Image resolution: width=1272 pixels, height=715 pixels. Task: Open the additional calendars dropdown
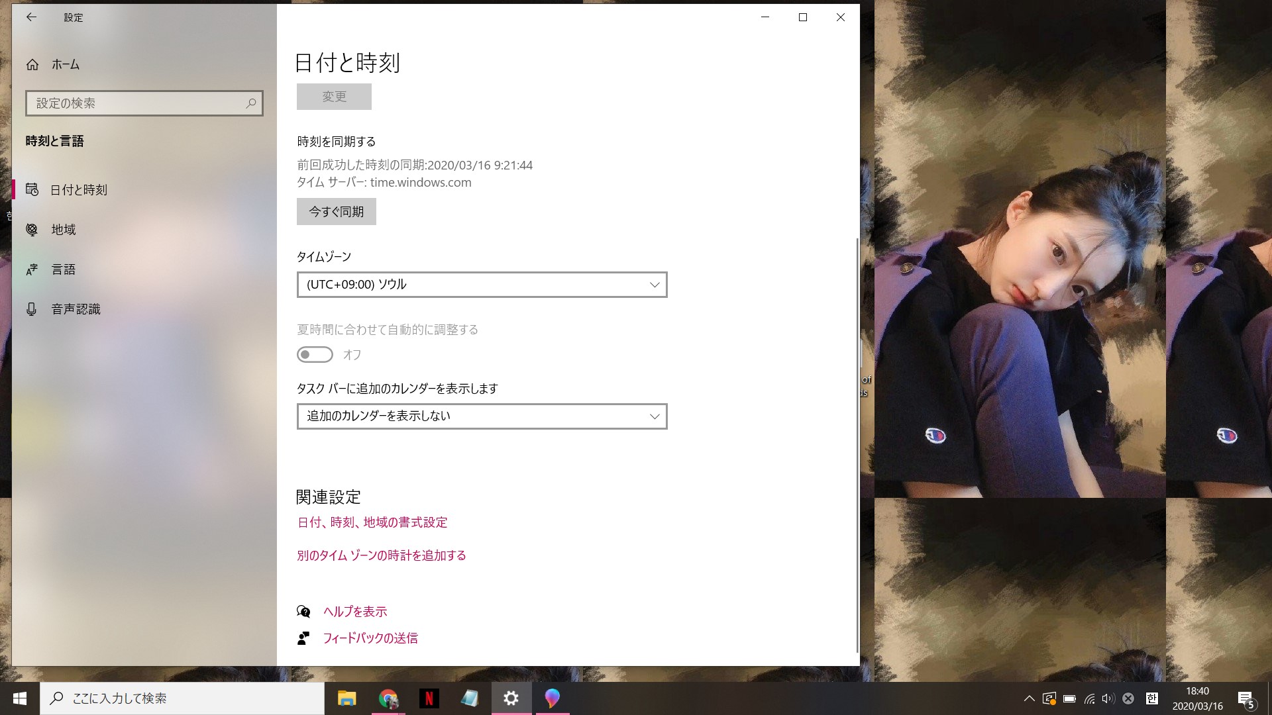pyautogui.click(x=482, y=416)
